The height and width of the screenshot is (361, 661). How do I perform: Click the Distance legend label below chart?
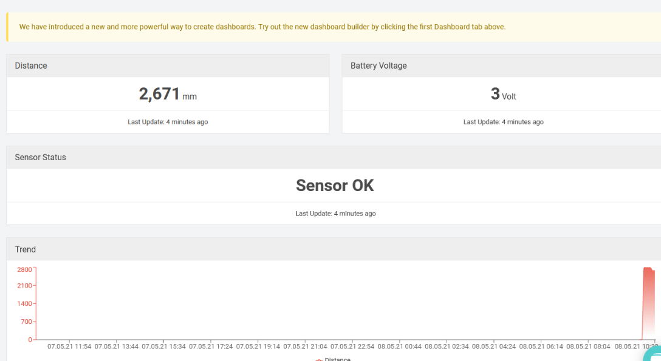coord(337,359)
